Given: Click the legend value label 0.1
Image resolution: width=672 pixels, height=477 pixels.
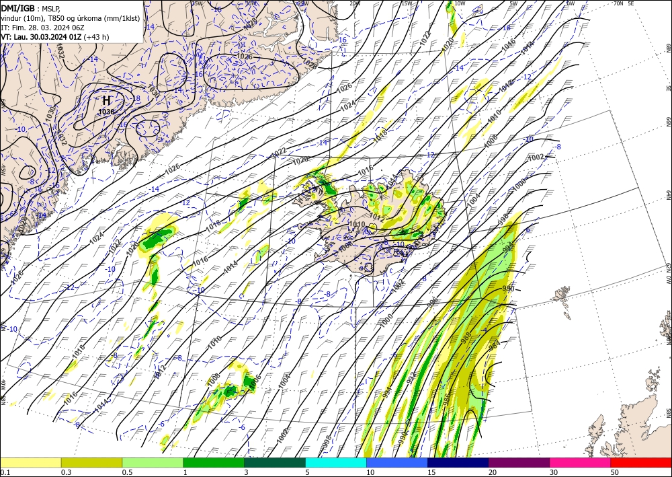Looking at the screenshot, I should pyautogui.click(x=5, y=472).
